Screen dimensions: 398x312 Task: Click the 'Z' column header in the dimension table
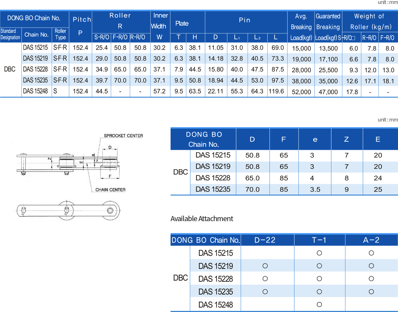point(347,139)
